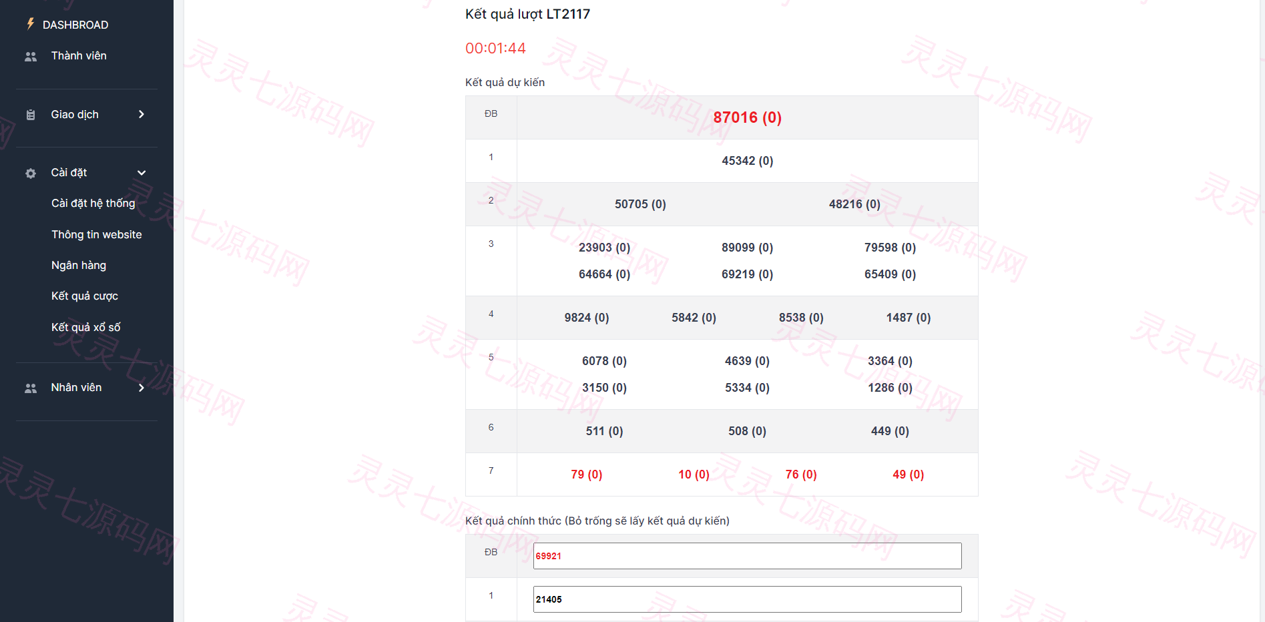Select prize 7 result 79 (0)
This screenshot has width=1265, height=622.
(x=587, y=475)
